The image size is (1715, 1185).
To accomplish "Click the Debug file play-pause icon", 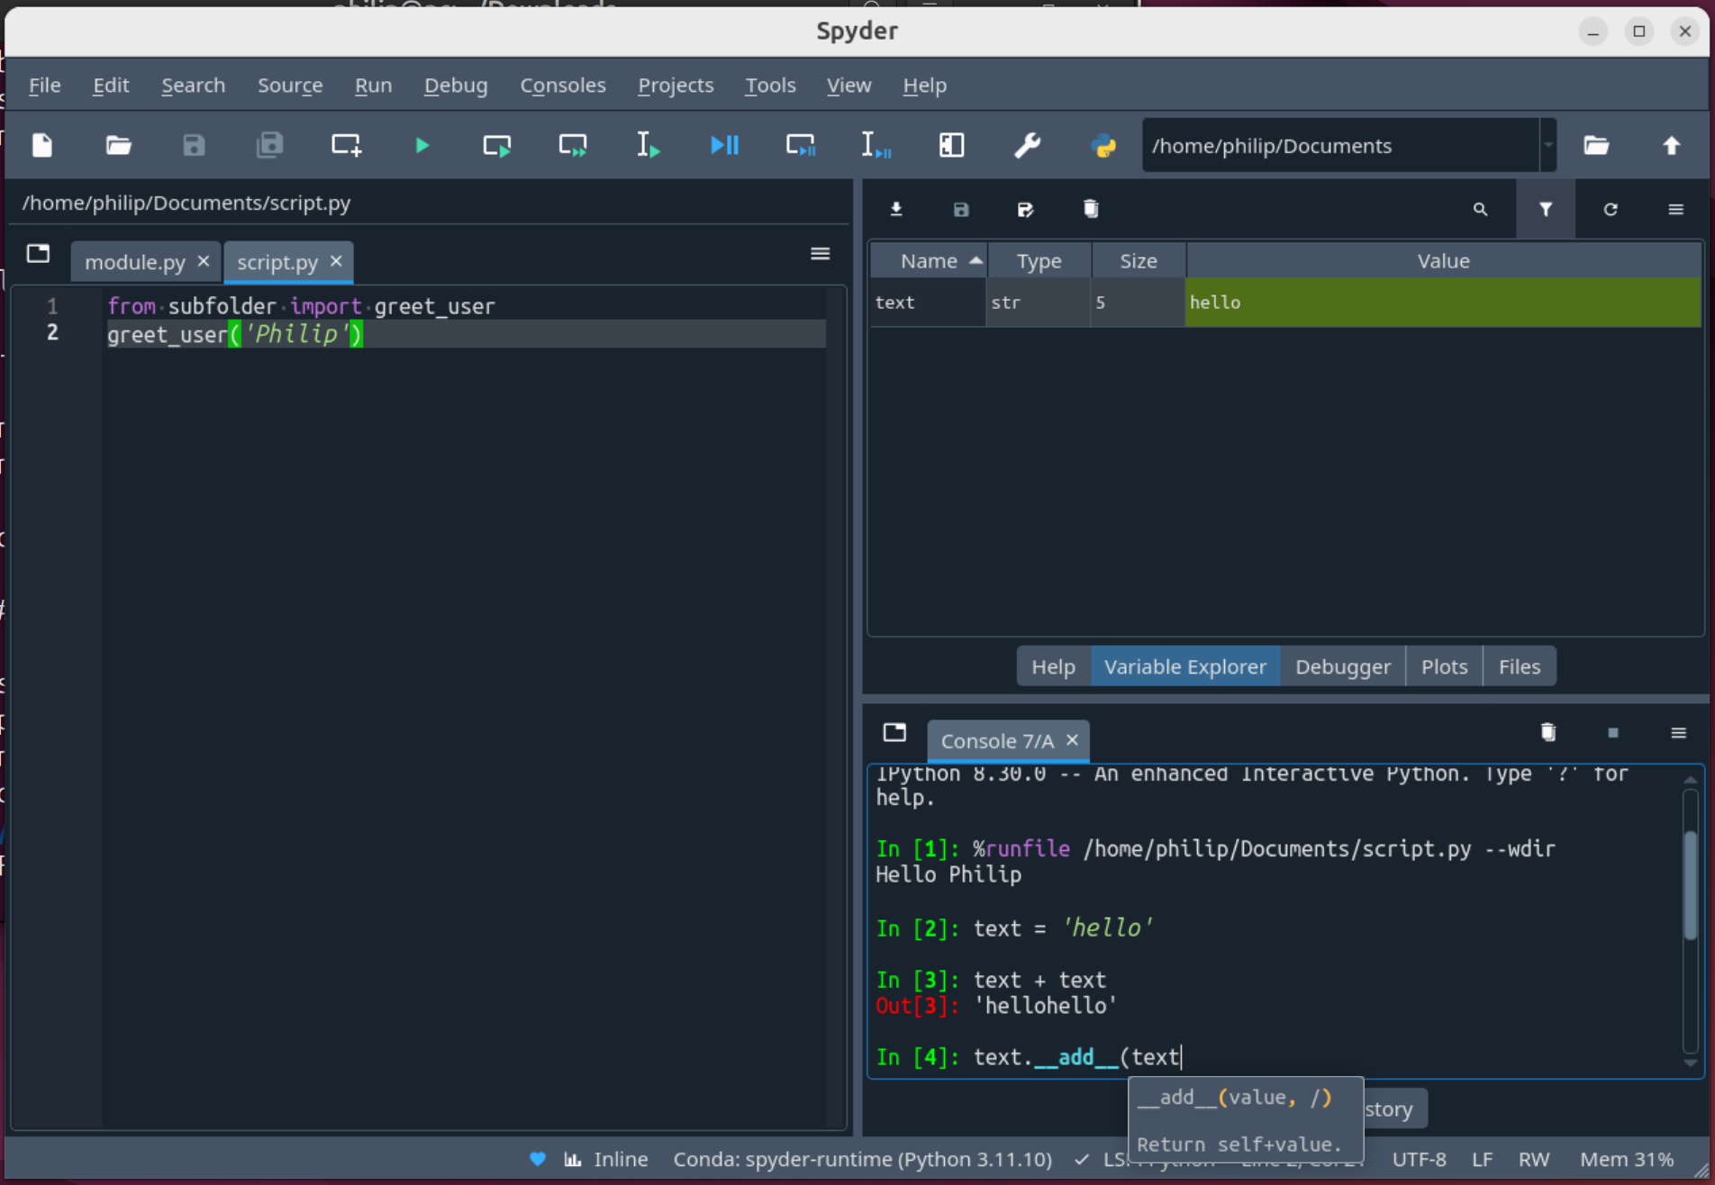I will [x=724, y=145].
